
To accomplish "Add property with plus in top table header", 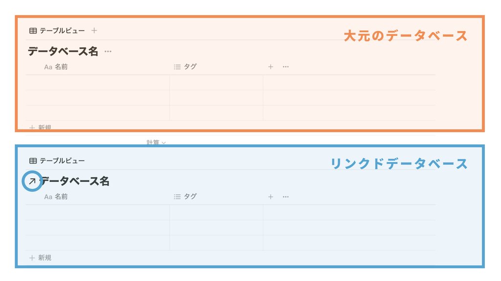I will tap(271, 66).
